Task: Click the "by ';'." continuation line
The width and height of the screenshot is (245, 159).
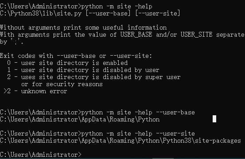Action: coord(12,42)
